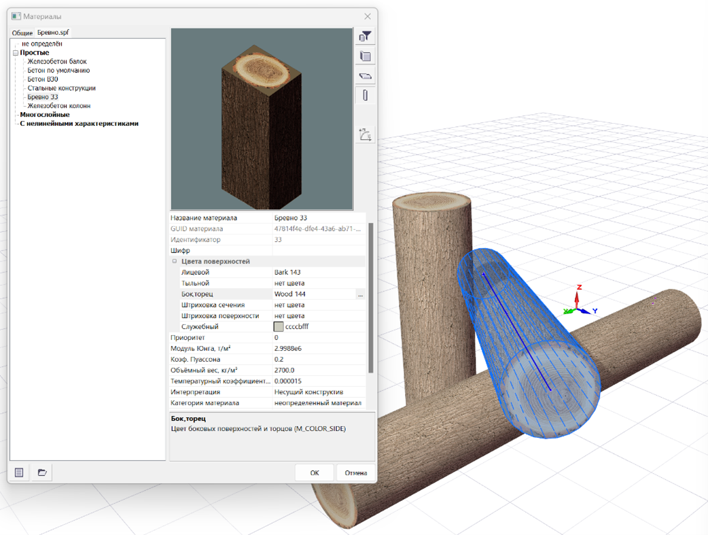Click the Служебный color swatch

point(279,327)
